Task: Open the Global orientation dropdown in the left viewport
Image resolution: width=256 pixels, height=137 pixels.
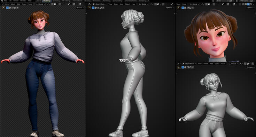Action: tap(40, 4)
